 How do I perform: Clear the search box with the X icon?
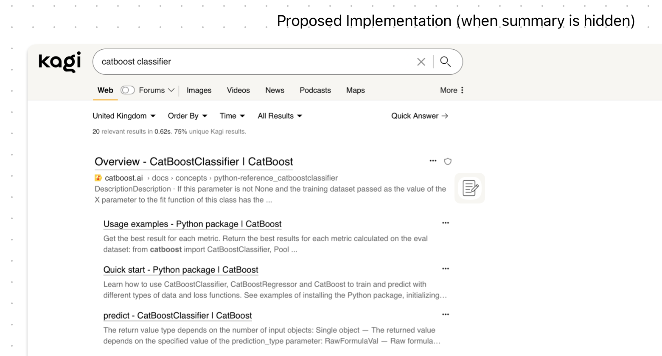421,62
